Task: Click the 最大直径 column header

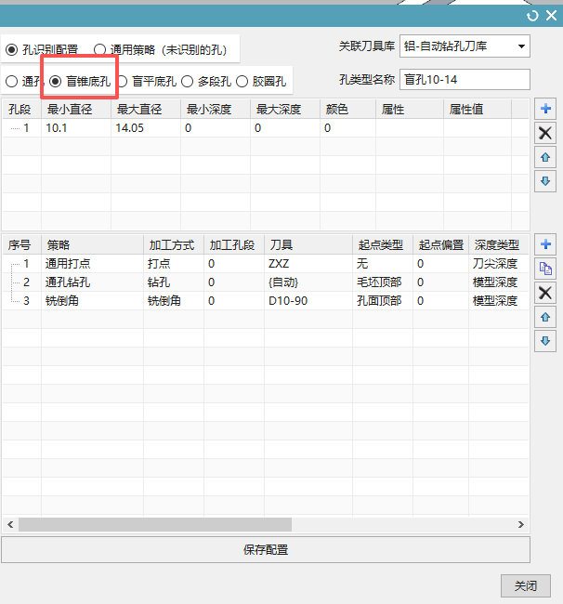Action: point(146,110)
